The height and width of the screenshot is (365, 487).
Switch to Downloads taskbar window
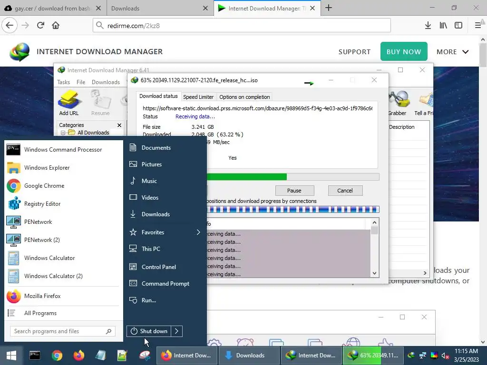pos(249,355)
